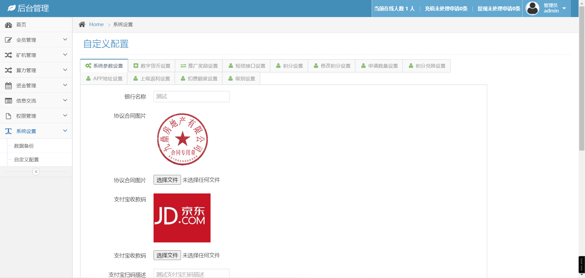Open the admin account dropdown arrow
585x278 pixels.
tap(564, 9)
